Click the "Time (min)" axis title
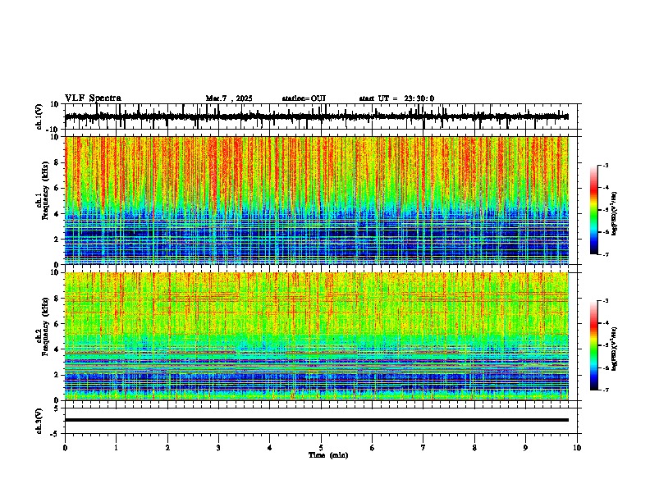 328,455
